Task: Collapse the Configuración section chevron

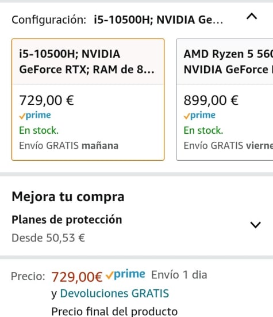Action: point(252,16)
